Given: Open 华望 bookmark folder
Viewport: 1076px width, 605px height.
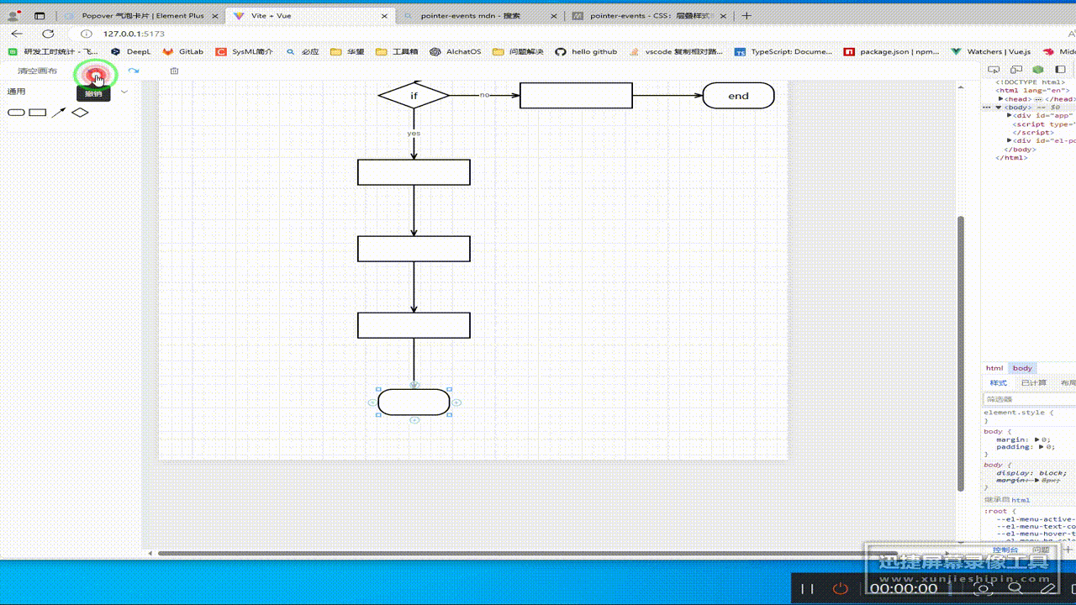Looking at the screenshot, I should (x=347, y=51).
